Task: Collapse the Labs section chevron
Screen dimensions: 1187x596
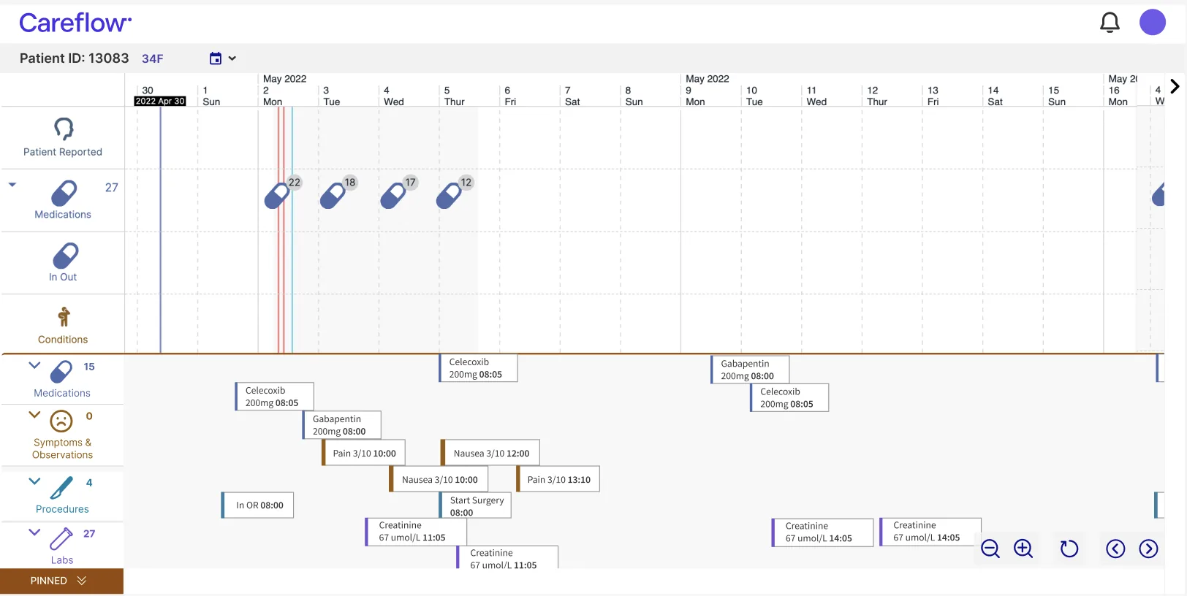Action: click(34, 532)
